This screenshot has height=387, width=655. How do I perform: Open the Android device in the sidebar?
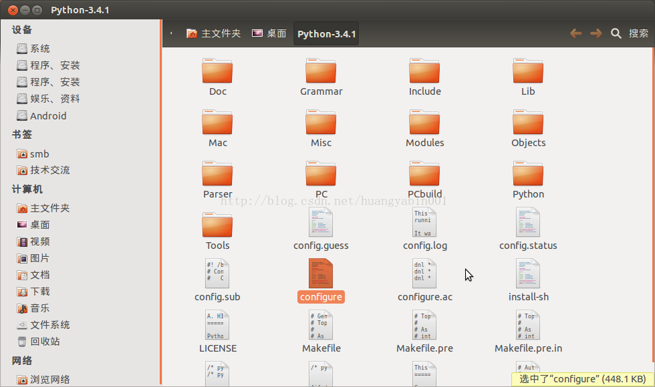[x=41, y=116]
